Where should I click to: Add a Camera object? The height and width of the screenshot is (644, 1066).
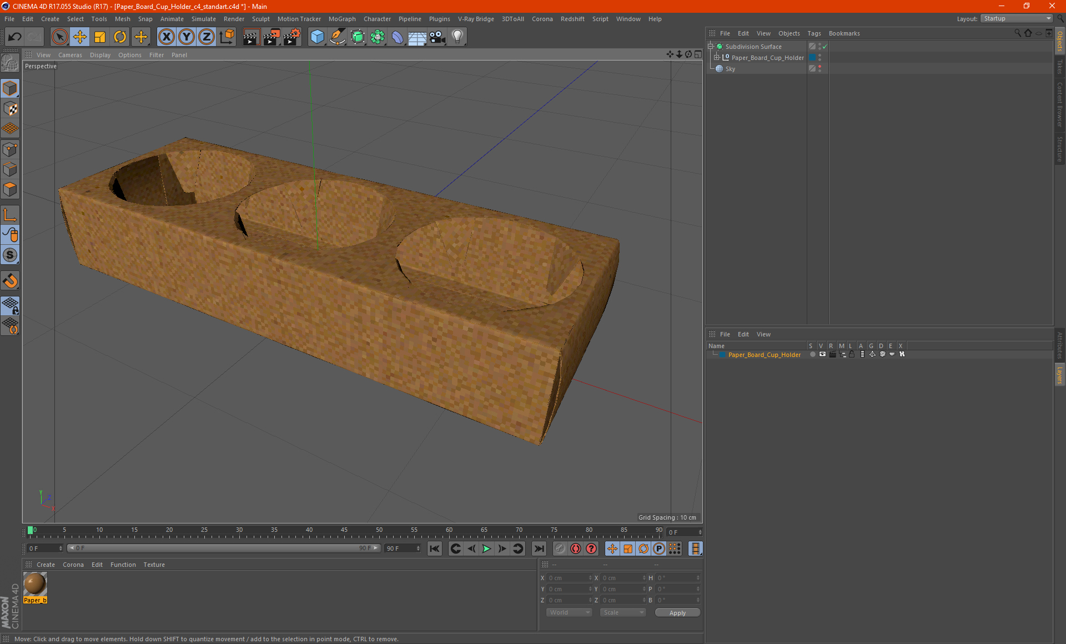pyautogui.click(x=438, y=37)
